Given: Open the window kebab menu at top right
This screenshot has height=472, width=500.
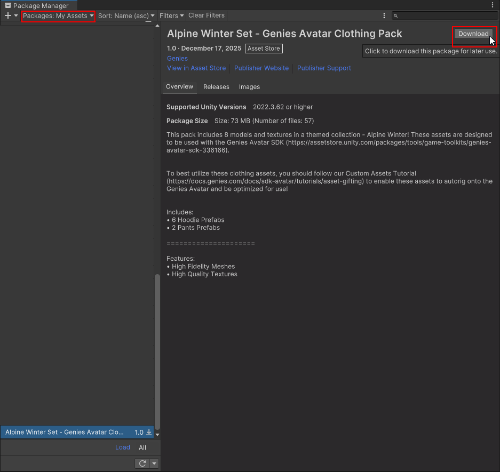Looking at the screenshot, I should (x=493, y=5).
